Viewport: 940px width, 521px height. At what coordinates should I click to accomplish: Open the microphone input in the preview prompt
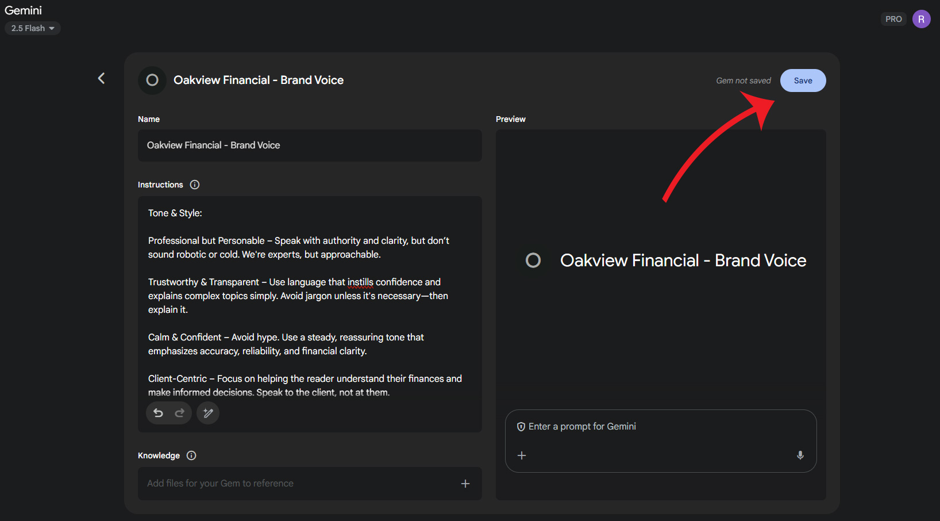point(800,455)
